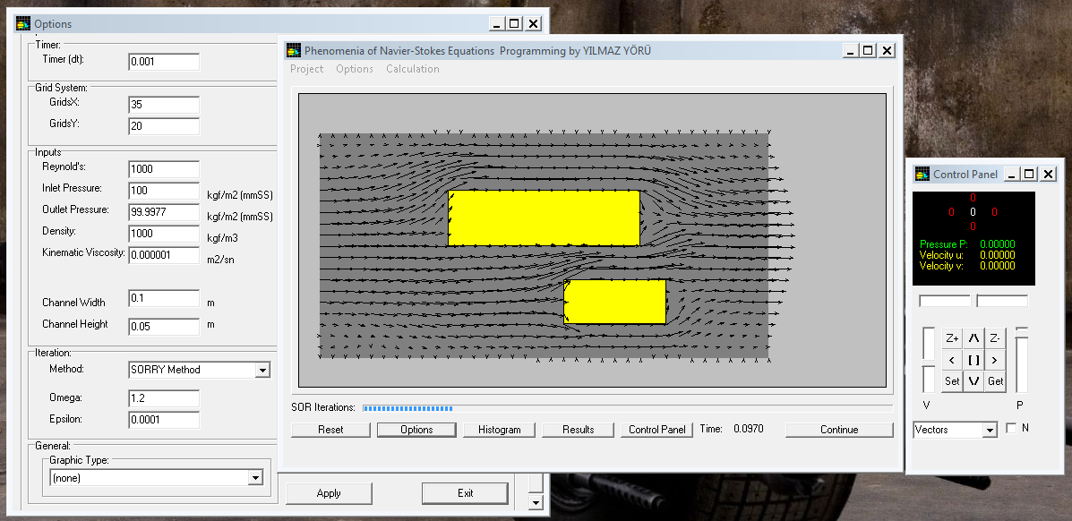The image size is (1072, 521).
Task: Click the Histogram button
Action: [x=499, y=430]
